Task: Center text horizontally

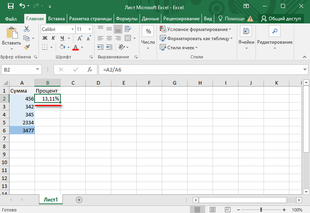Action: tap(109, 38)
